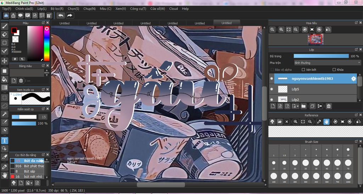Delete the layer with the Layers trash icon
The image size is (363, 194).
[329, 106]
